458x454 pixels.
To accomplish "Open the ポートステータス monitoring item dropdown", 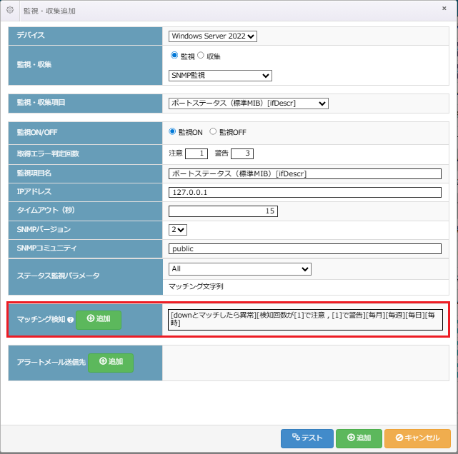I will (x=248, y=104).
